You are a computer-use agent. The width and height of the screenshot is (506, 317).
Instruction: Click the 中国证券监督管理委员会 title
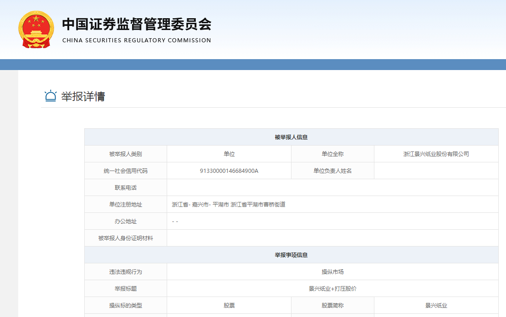pos(137,25)
